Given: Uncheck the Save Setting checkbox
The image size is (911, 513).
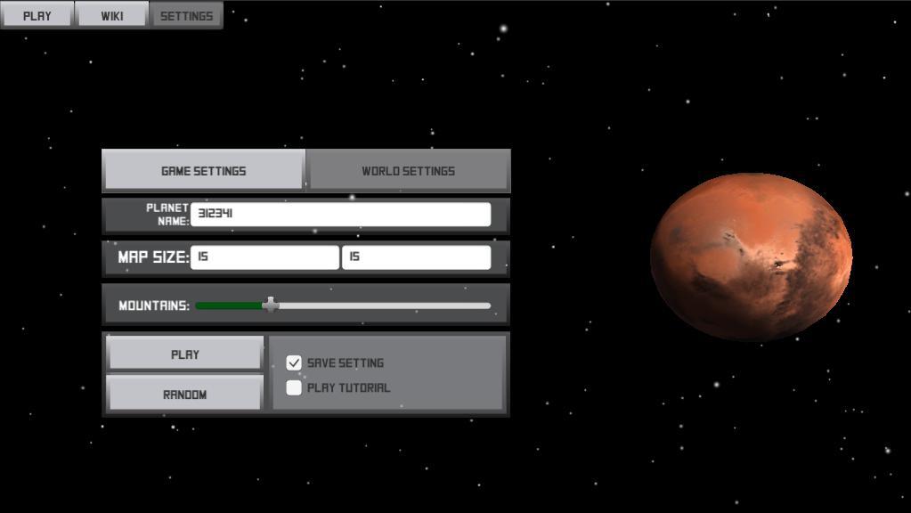Looking at the screenshot, I should tap(294, 362).
